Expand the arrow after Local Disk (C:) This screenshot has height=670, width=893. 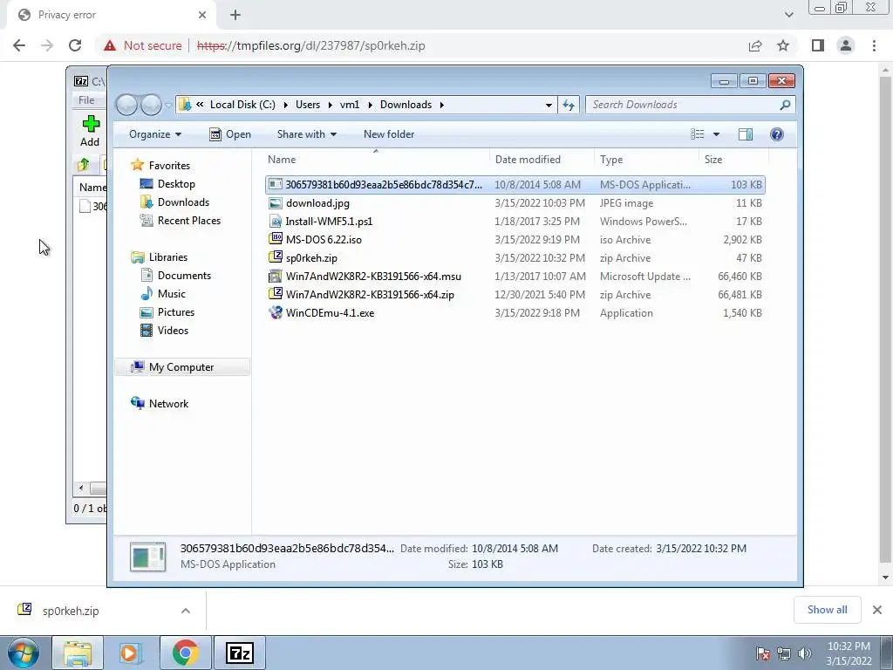click(285, 105)
